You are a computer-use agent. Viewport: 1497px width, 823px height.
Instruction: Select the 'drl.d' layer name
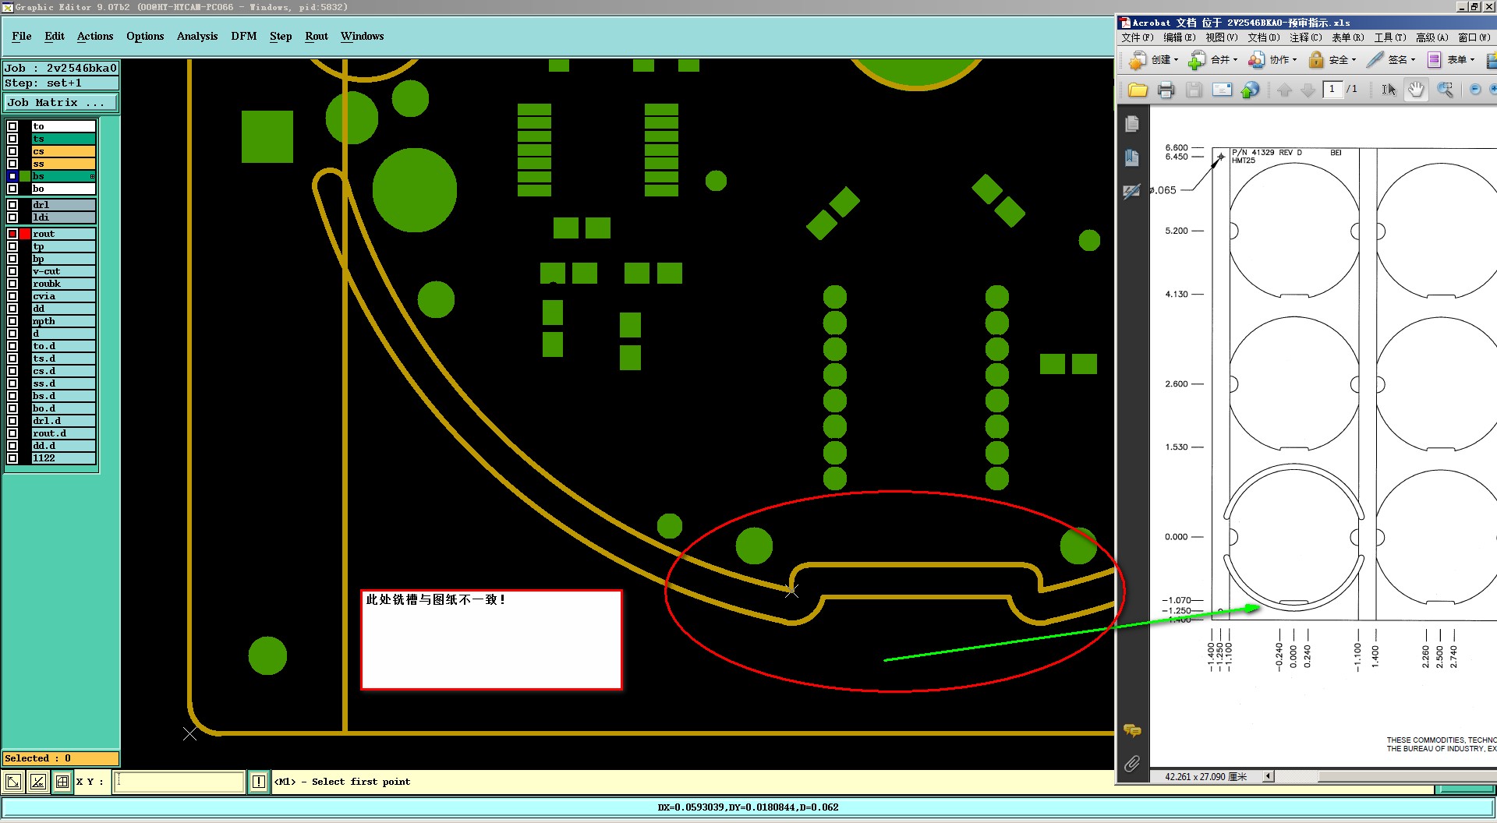point(63,421)
